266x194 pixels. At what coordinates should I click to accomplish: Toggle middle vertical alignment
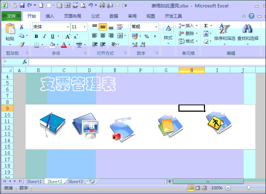tap(103, 27)
